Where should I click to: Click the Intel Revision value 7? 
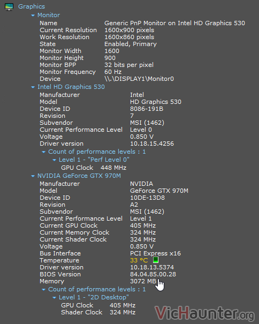pyautogui.click(x=132, y=116)
